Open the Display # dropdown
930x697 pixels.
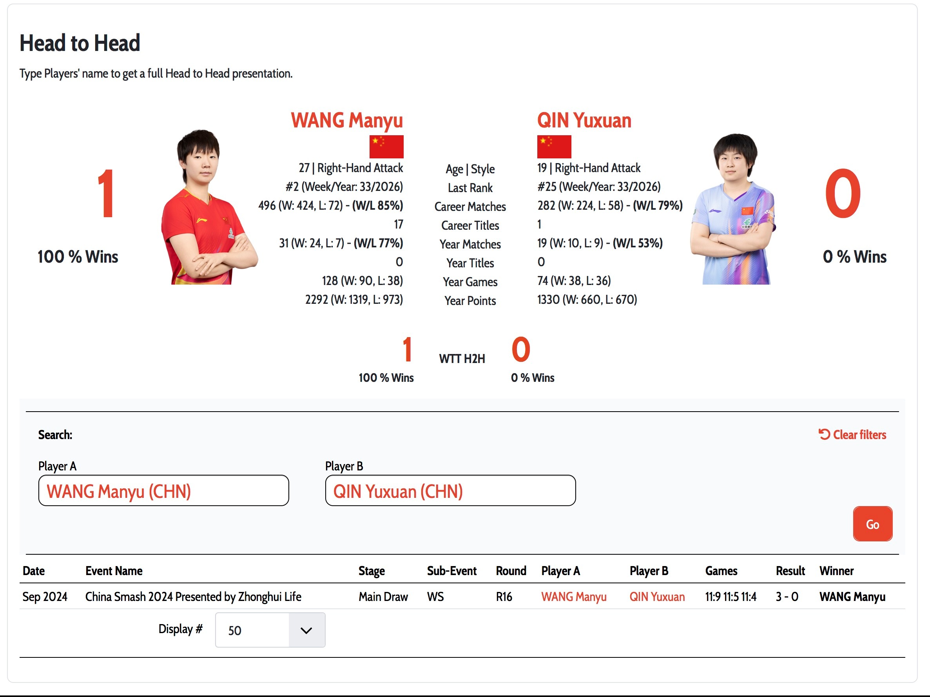point(270,630)
